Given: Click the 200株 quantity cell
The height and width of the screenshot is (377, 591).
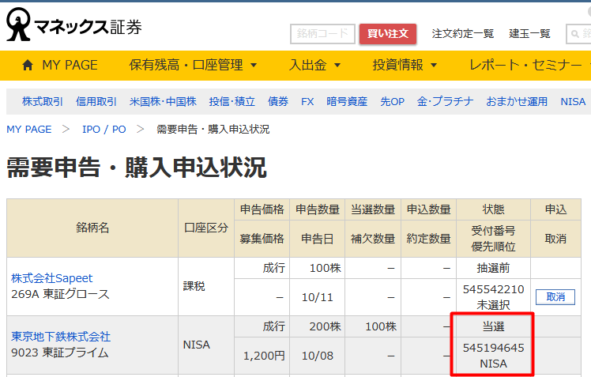Looking at the screenshot, I should [318, 326].
